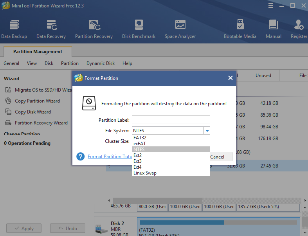
Task: Open the Dynamic Disk menu
Action: coord(101,63)
